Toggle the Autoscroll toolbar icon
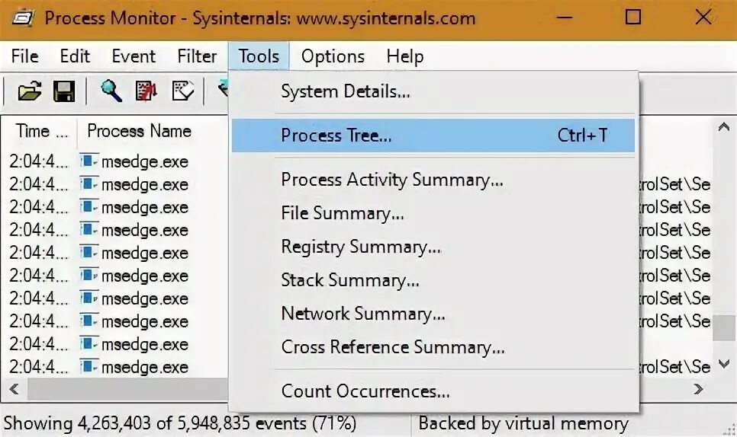The height and width of the screenshot is (437, 737). pyautogui.click(x=146, y=91)
